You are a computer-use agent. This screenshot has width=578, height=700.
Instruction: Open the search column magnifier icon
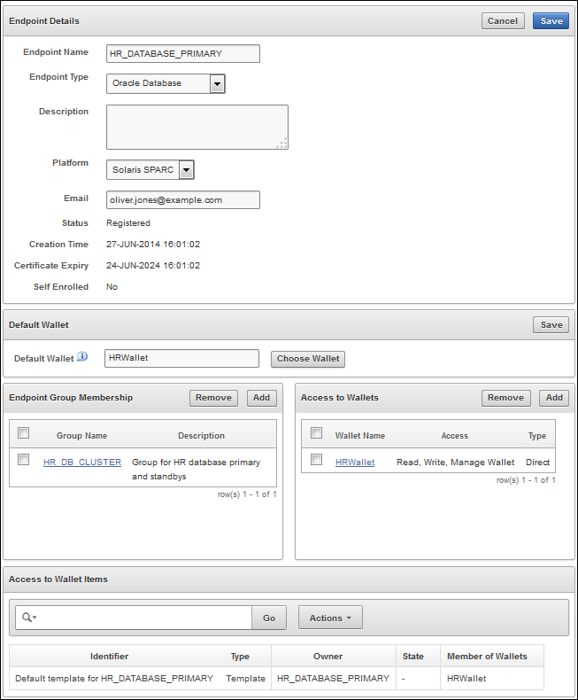point(29,618)
